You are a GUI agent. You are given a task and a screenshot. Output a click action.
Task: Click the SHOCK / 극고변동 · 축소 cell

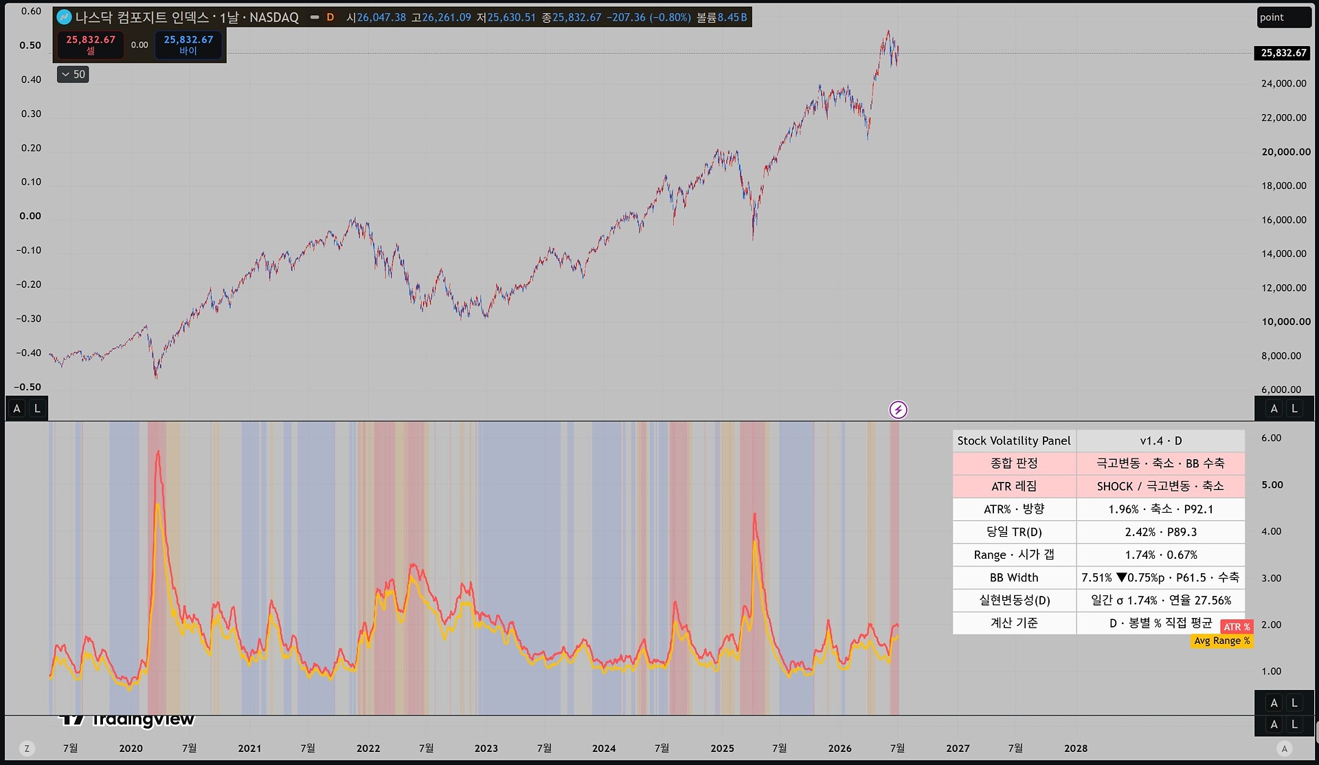tap(1160, 486)
